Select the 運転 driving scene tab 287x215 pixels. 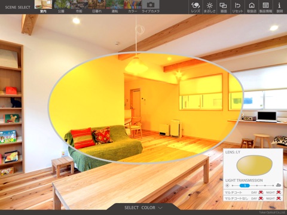coord(115,7)
